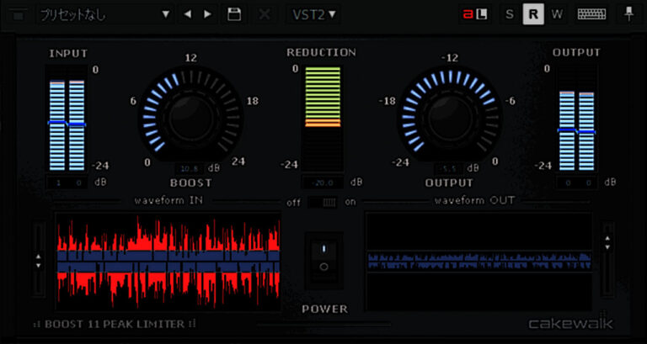This screenshot has width=647, height=344.
Task: Pin the plugin window with pushpin icon
Action: 628,14
